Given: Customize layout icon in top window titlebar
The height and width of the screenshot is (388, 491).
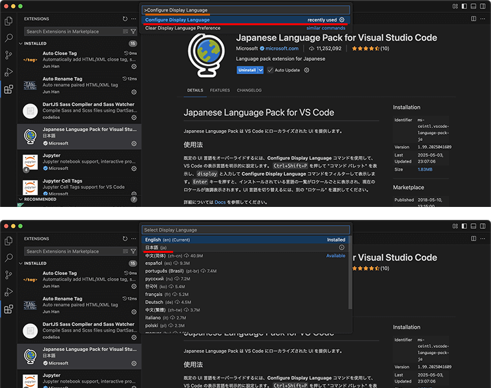Looking at the screenshot, I should (455, 6).
